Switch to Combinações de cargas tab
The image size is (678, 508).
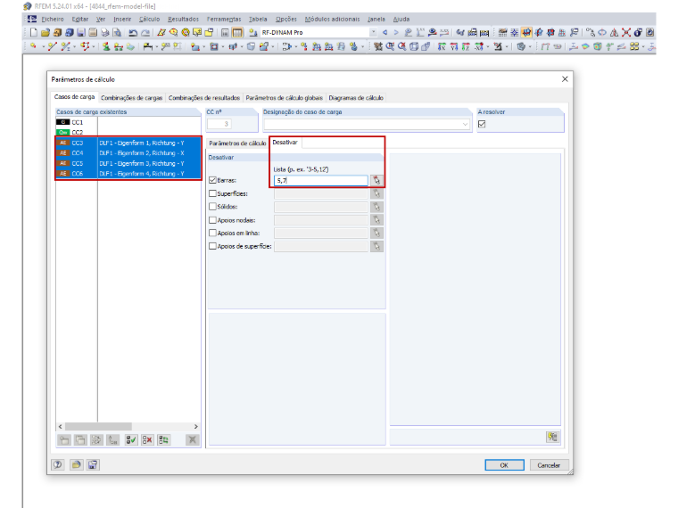131,98
